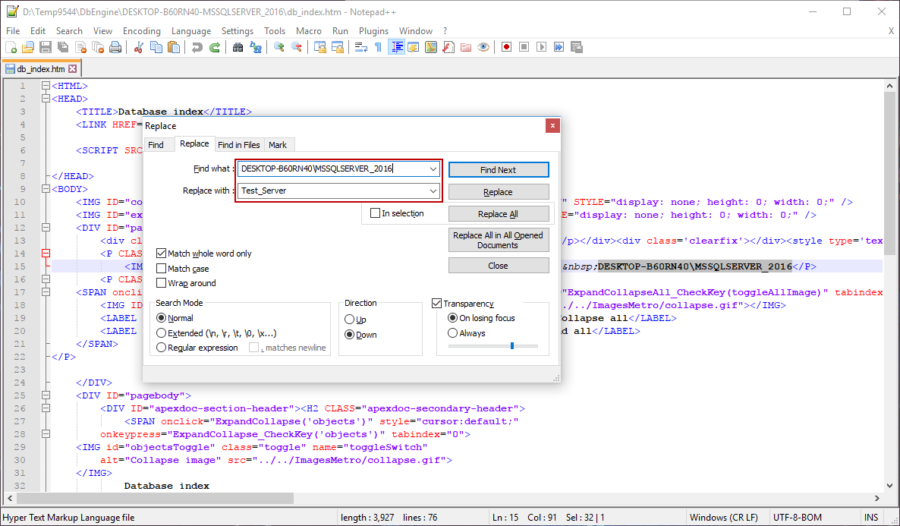Click the New file toolbar icon
900x526 pixels.
coord(11,47)
